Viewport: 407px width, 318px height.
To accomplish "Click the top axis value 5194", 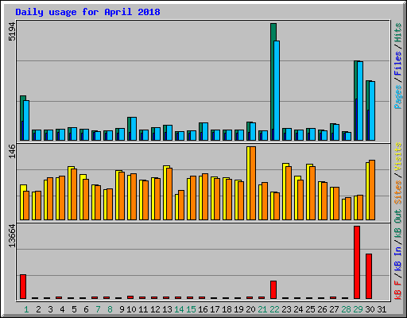I will coord(12,32).
